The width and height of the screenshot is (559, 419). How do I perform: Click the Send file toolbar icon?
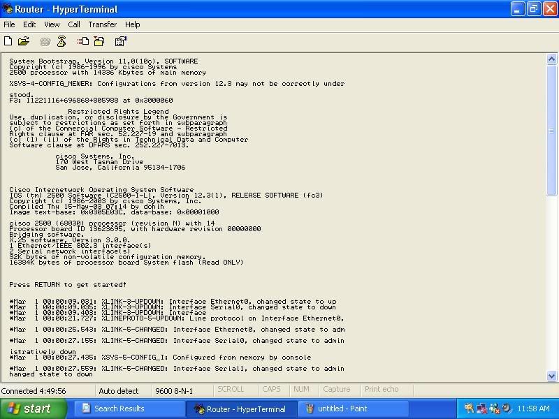tap(83, 41)
